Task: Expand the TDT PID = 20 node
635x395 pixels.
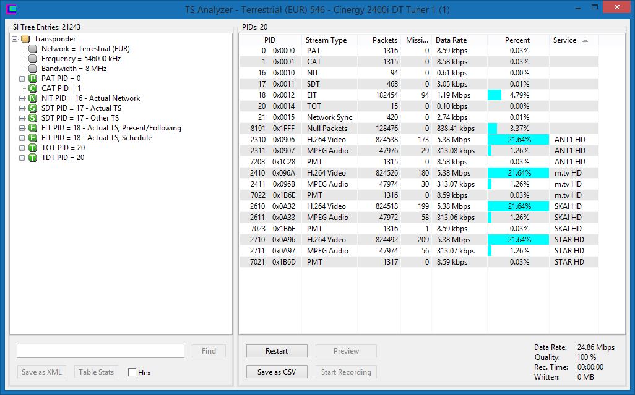Action: [x=22, y=158]
